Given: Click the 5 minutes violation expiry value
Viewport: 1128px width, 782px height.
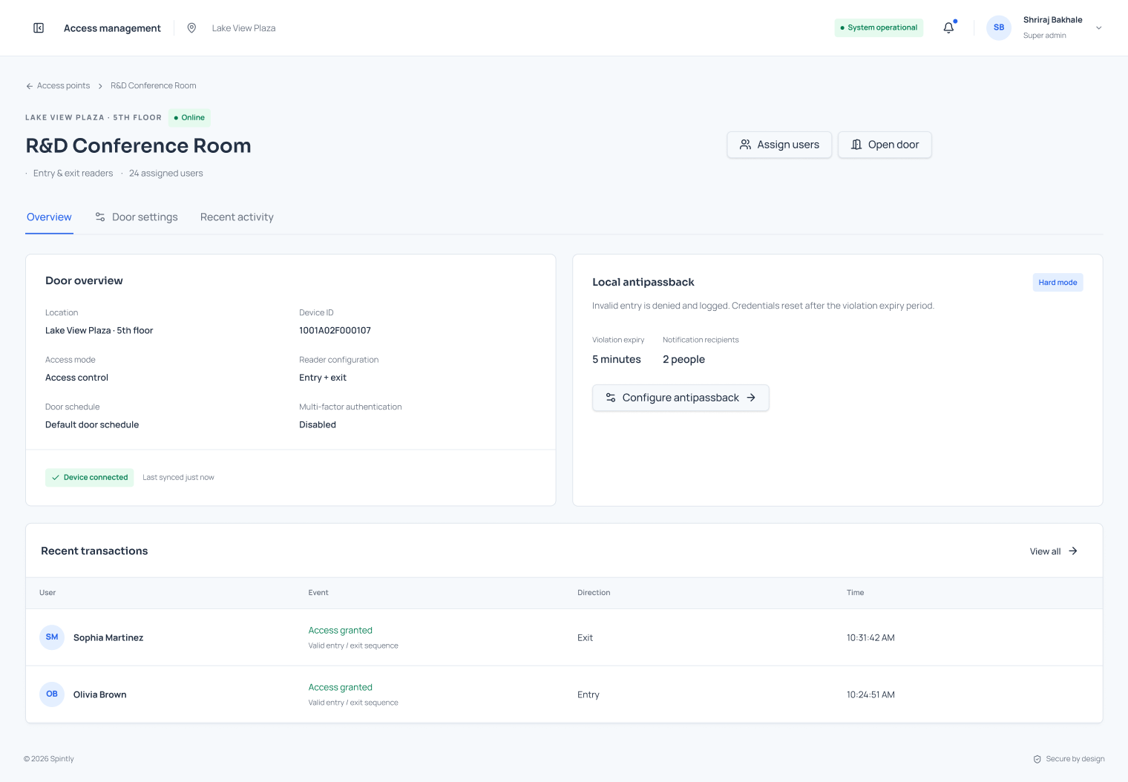Looking at the screenshot, I should pyautogui.click(x=617, y=360).
